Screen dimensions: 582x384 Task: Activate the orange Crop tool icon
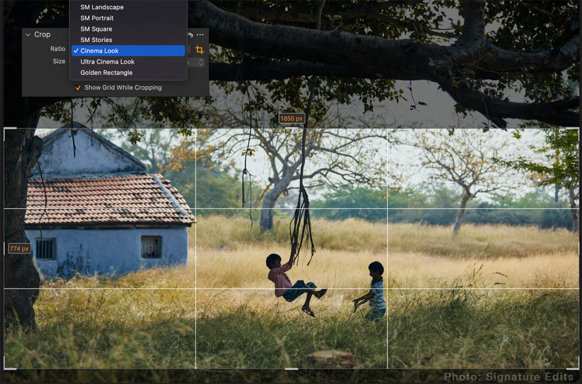199,50
